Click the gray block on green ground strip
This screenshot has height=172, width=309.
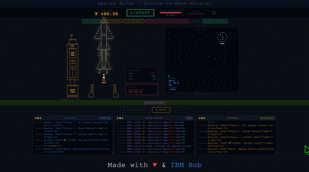(x=155, y=102)
